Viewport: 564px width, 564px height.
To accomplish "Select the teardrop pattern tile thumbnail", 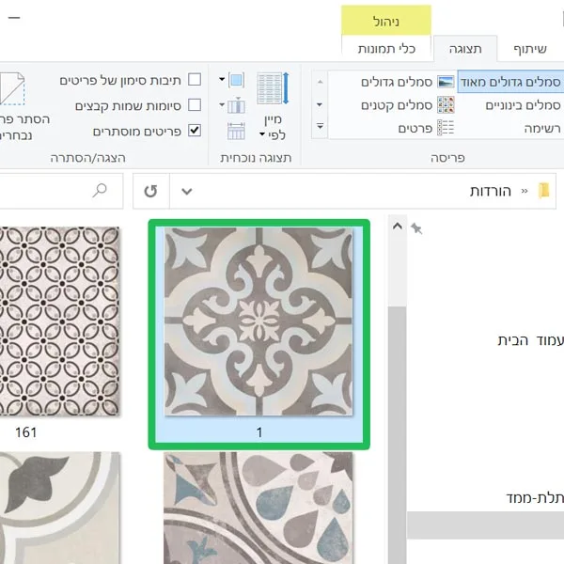I will point(258,508).
